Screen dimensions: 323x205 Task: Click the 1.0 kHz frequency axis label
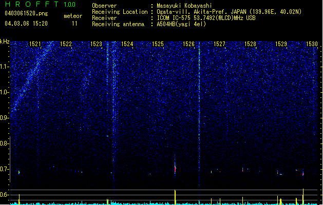click(4, 92)
